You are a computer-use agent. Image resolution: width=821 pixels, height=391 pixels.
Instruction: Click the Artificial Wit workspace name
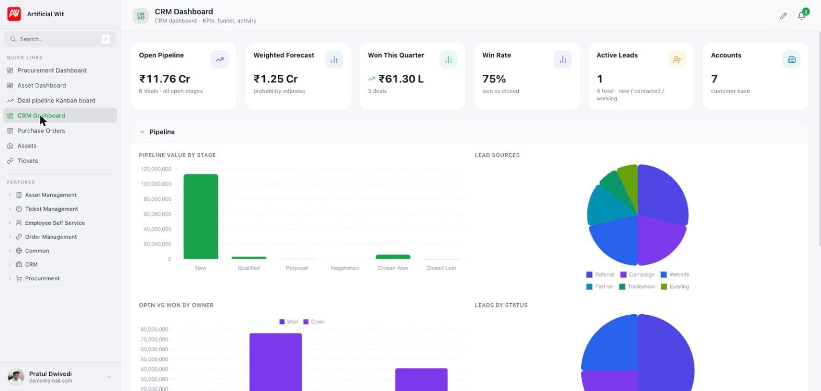pyautogui.click(x=46, y=14)
